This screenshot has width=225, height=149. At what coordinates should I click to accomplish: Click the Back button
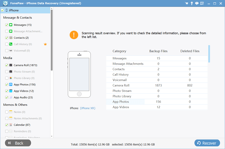click(x=18, y=143)
